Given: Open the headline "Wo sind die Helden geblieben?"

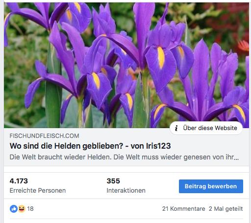Looking at the screenshot, I should pos(66,146).
